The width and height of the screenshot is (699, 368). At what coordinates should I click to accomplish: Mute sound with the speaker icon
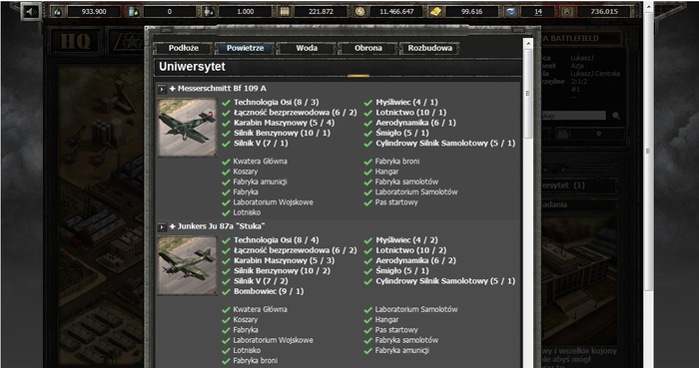(x=31, y=12)
